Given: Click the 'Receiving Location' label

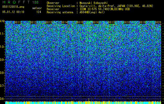Looking at the screenshot, I should [61, 6].
